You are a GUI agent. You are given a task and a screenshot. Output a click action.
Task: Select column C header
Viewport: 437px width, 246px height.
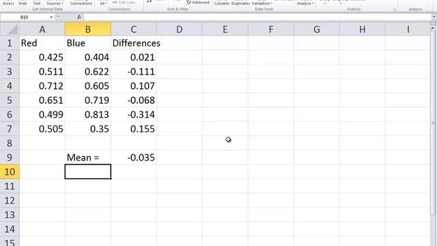134,29
